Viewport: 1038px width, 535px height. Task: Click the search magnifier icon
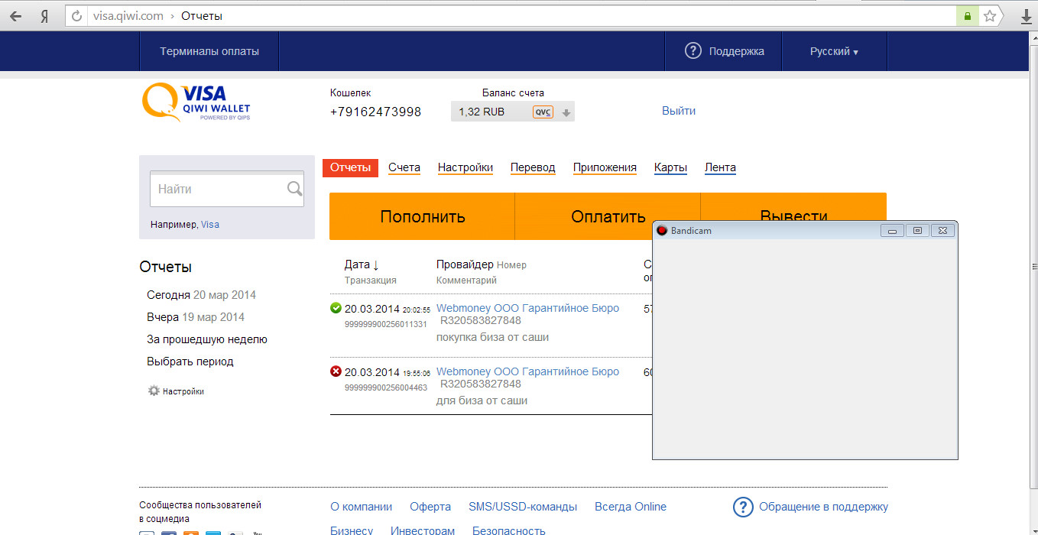pos(294,189)
